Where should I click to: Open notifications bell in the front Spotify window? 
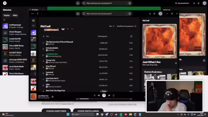tap(150, 14)
